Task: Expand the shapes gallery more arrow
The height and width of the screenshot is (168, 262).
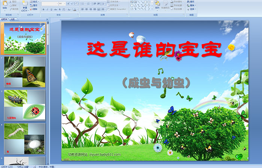Action: [152, 9]
